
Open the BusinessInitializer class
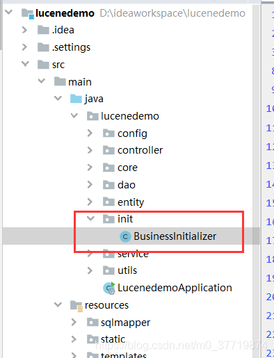[x=175, y=236]
